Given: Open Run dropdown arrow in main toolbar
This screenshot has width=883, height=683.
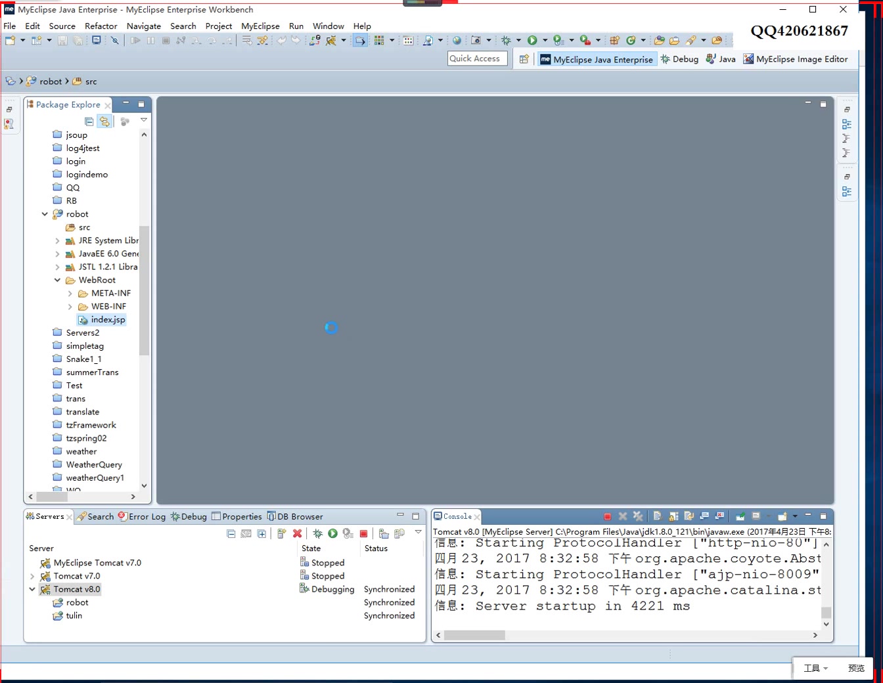Looking at the screenshot, I should point(545,41).
